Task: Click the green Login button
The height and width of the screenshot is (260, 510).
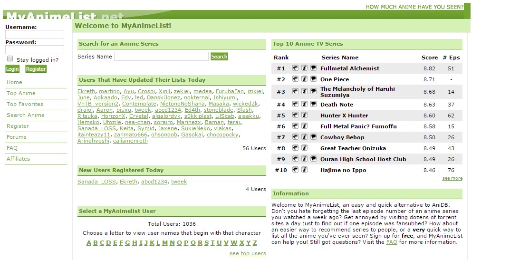Action: [12, 69]
